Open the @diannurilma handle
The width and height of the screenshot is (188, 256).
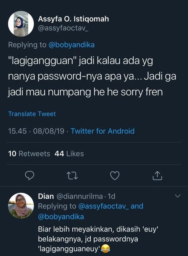[x=80, y=196]
